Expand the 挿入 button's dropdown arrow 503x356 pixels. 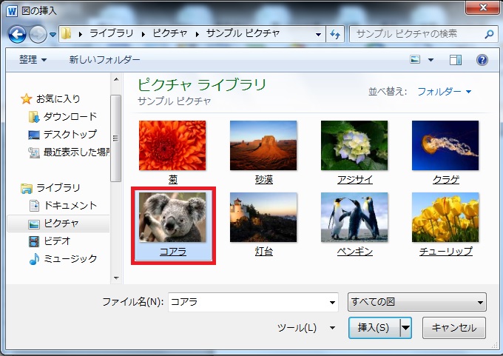point(406,328)
